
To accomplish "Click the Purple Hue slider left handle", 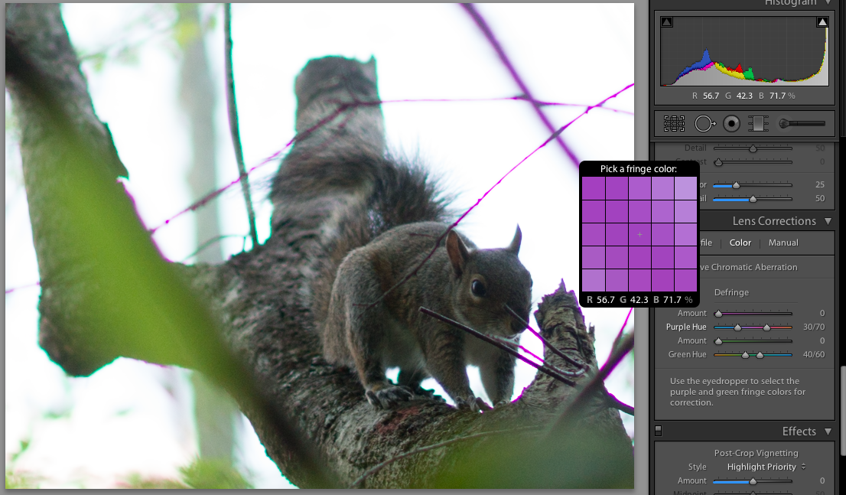I will 737,327.
